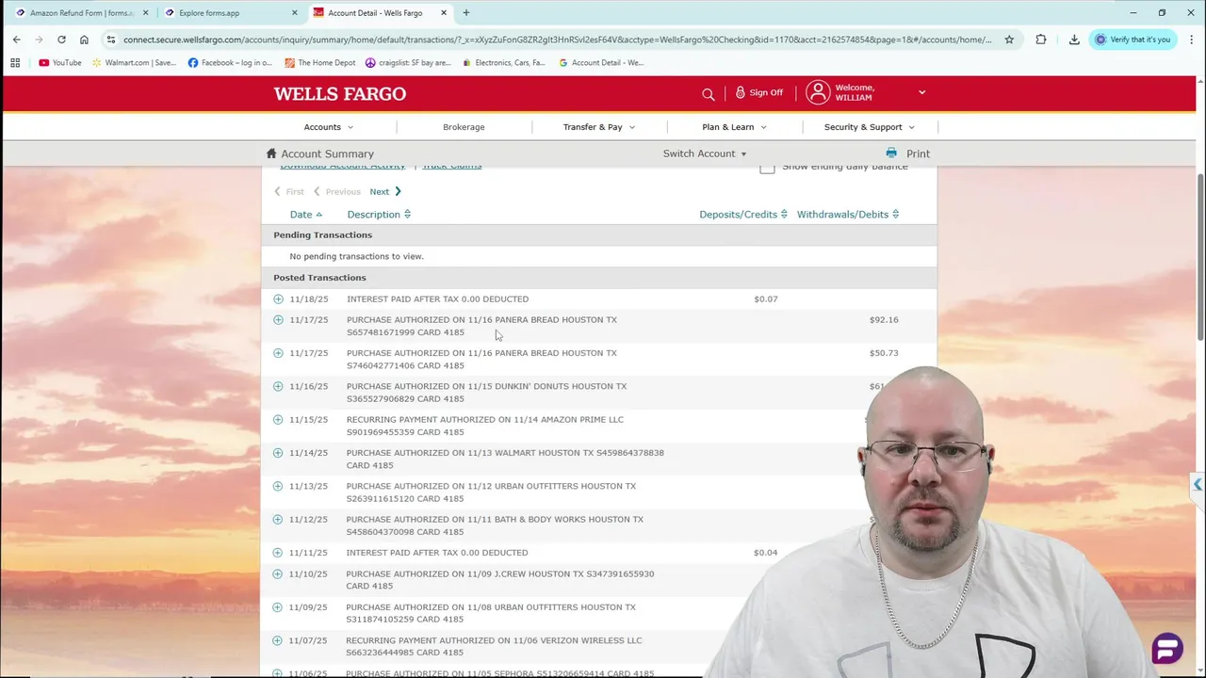Reload the Wells Fargo page
This screenshot has width=1206, height=678.
click(61, 40)
